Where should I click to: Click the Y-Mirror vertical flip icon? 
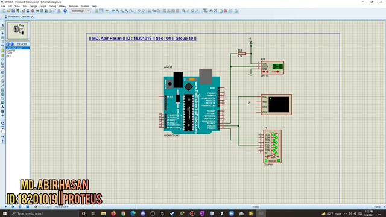2,141
